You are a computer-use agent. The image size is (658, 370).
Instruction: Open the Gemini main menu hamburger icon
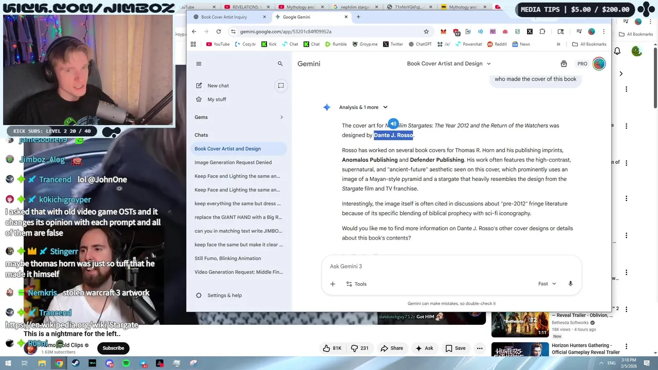click(199, 64)
